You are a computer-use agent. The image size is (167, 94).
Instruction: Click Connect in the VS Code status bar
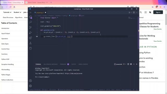pos(53,90)
